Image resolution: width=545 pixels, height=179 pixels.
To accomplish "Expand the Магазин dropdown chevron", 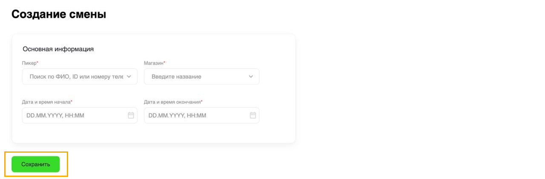I will pos(251,77).
